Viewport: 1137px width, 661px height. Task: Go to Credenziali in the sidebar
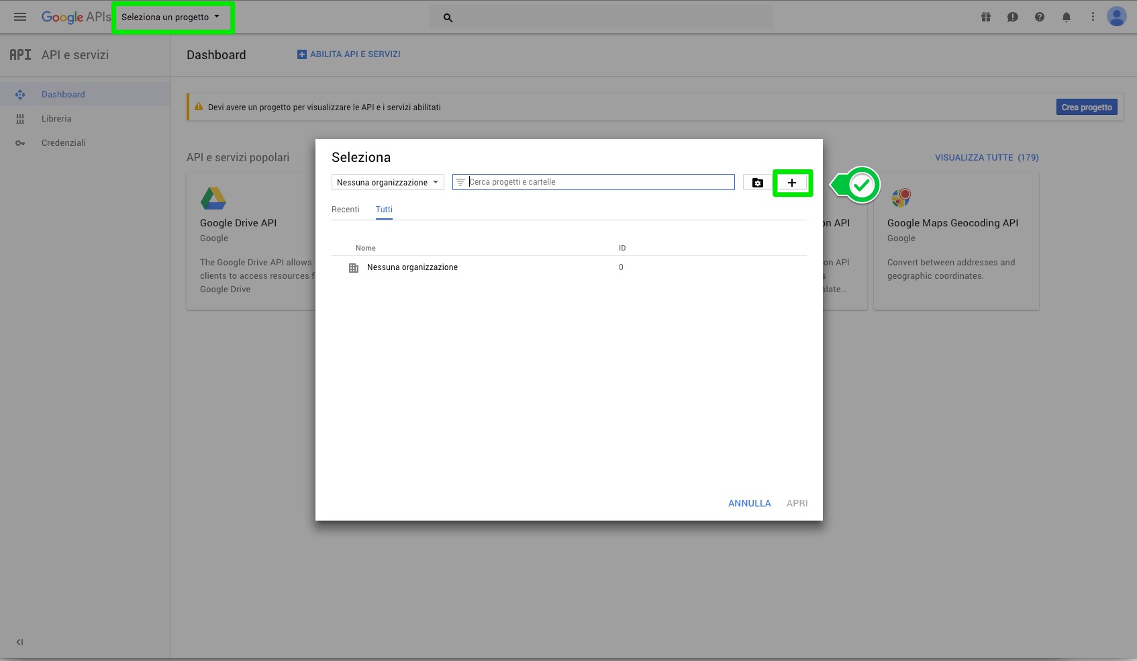64,143
